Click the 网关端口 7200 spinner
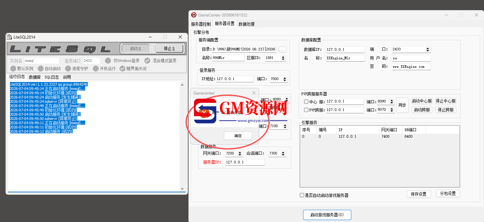The width and height of the screenshot is (484, 222). 241,153
